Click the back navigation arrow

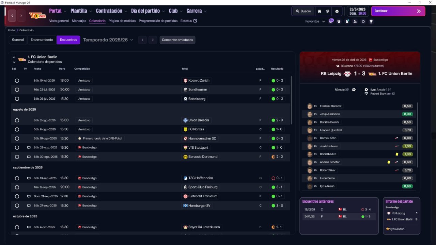point(12,16)
